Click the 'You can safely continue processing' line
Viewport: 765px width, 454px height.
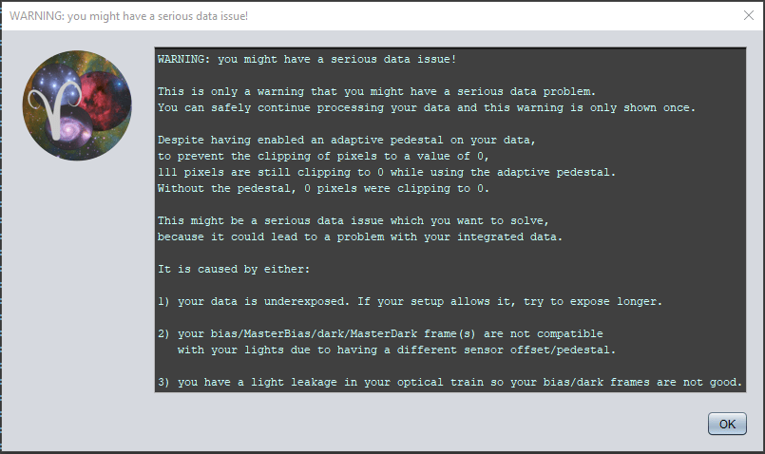(427, 107)
